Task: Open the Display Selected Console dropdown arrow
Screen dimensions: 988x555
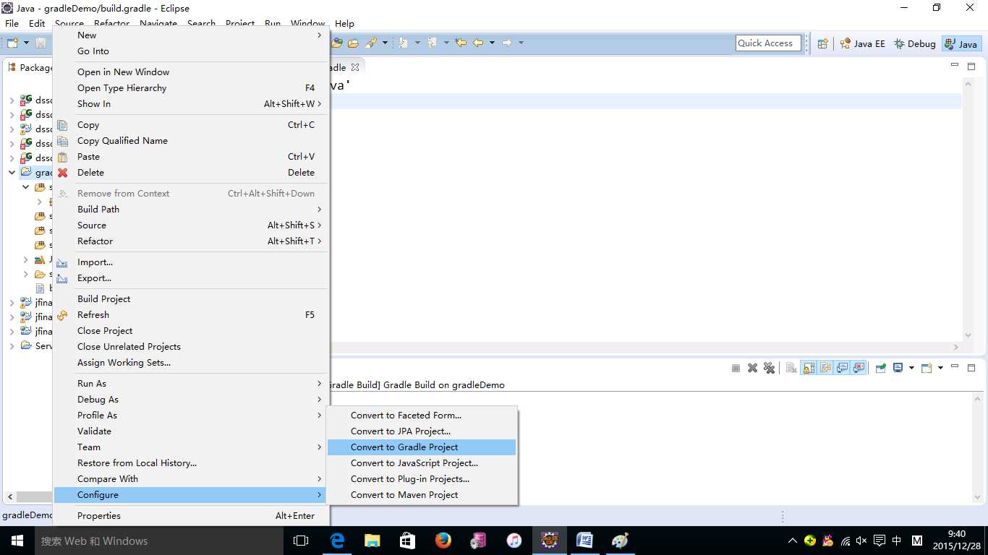Action: tap(911, 368)
